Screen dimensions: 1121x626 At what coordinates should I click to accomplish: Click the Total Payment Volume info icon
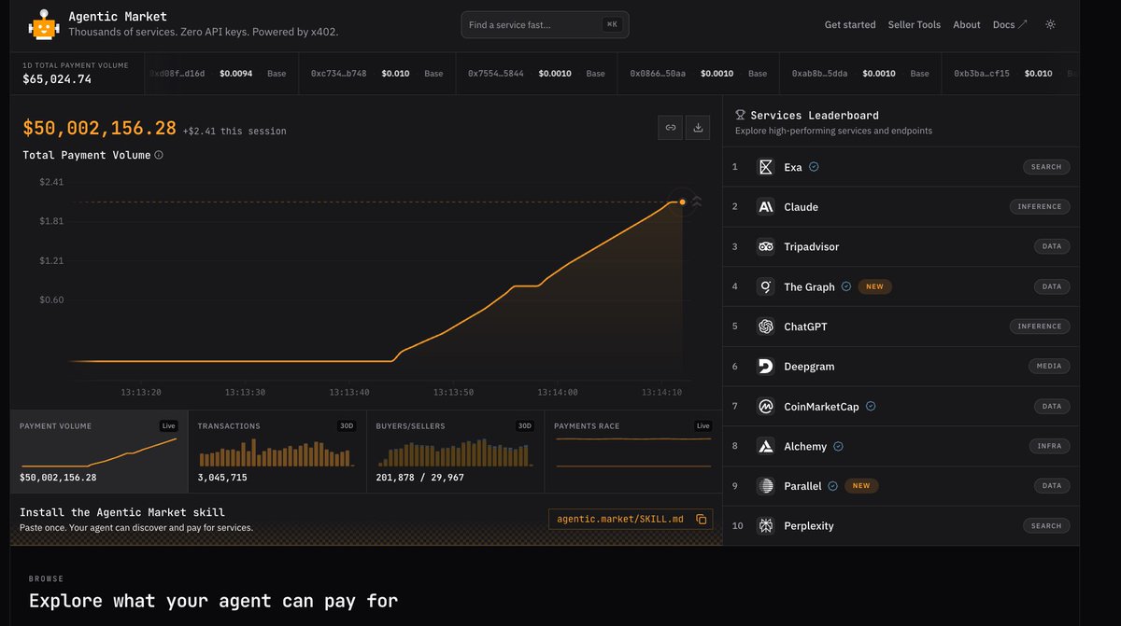pos(159,155)
